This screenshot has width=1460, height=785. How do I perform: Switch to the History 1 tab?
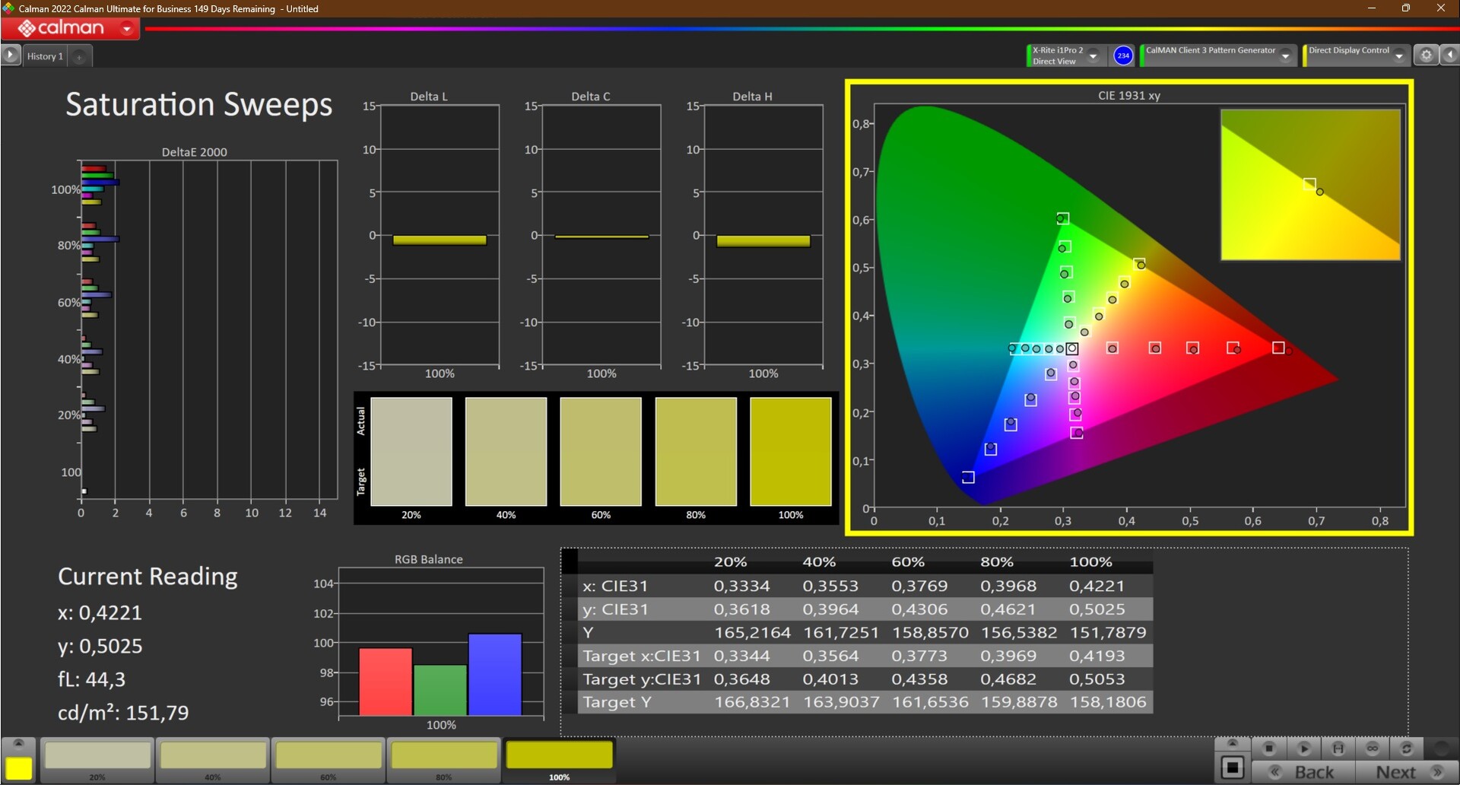coord(45,56)
